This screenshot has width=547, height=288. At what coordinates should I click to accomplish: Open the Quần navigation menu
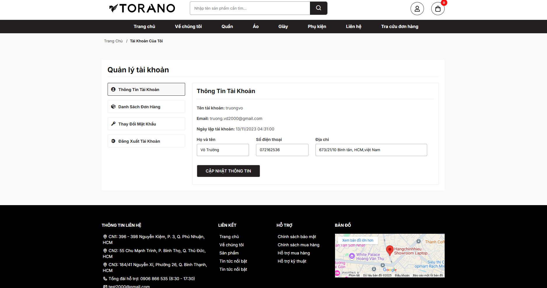click(x=227, y=27)
